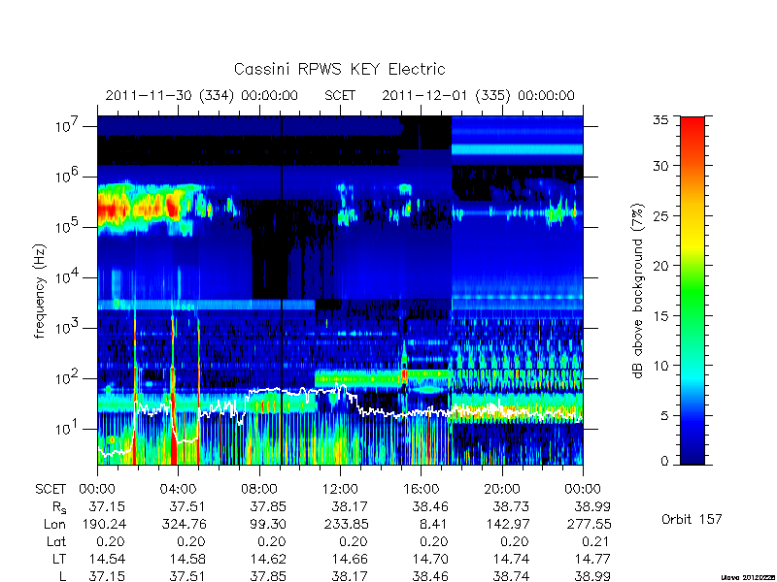Click the 35 value on the color scale

[x=660, y=120]
